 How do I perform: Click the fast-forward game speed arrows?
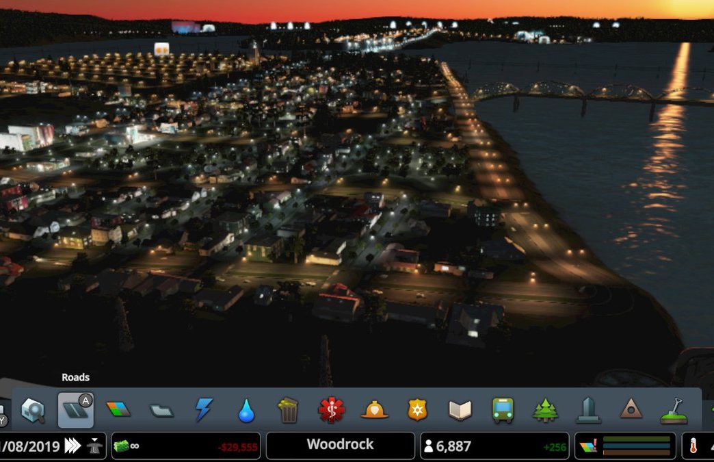click(x=72, y=446)
